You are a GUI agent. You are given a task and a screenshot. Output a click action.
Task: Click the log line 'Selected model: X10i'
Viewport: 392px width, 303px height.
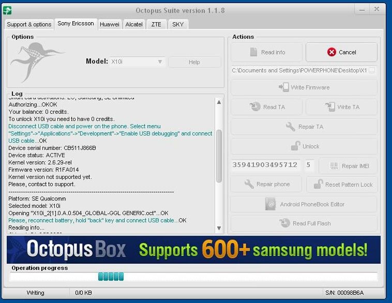[34, 206]
